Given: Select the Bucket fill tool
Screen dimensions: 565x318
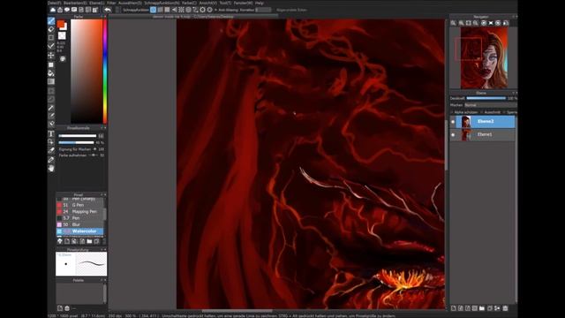Looking at the screenshot, I should coord(51,73).
